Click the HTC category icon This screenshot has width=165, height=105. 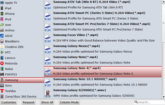click(x=2, y=52)
